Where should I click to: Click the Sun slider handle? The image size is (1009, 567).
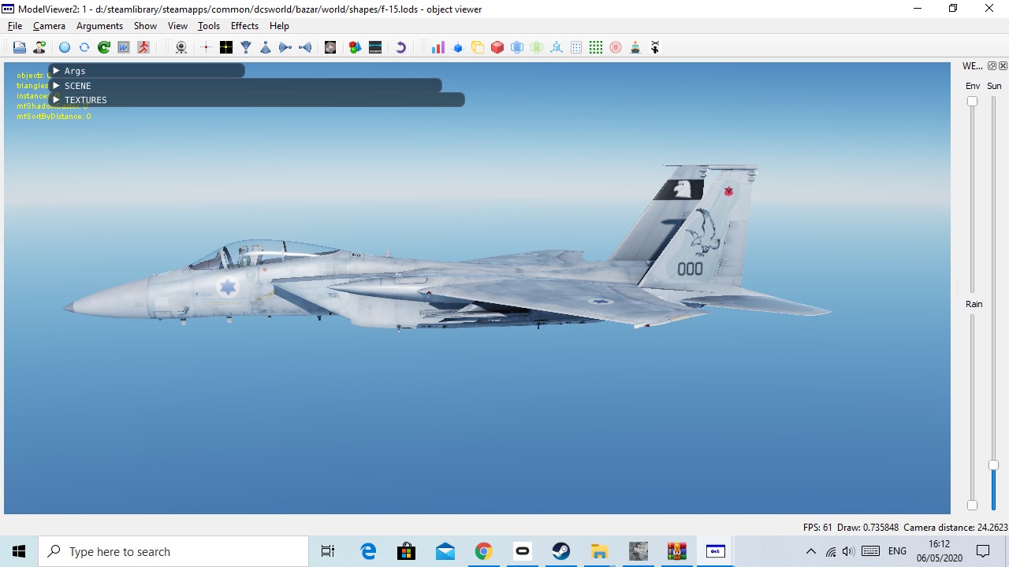coord(993,465)
